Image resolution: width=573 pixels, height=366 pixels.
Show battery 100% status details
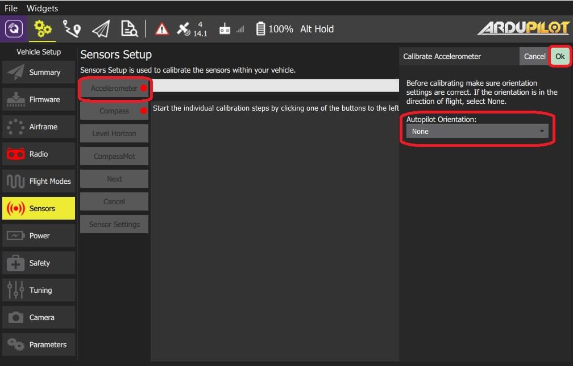[275, 29]
